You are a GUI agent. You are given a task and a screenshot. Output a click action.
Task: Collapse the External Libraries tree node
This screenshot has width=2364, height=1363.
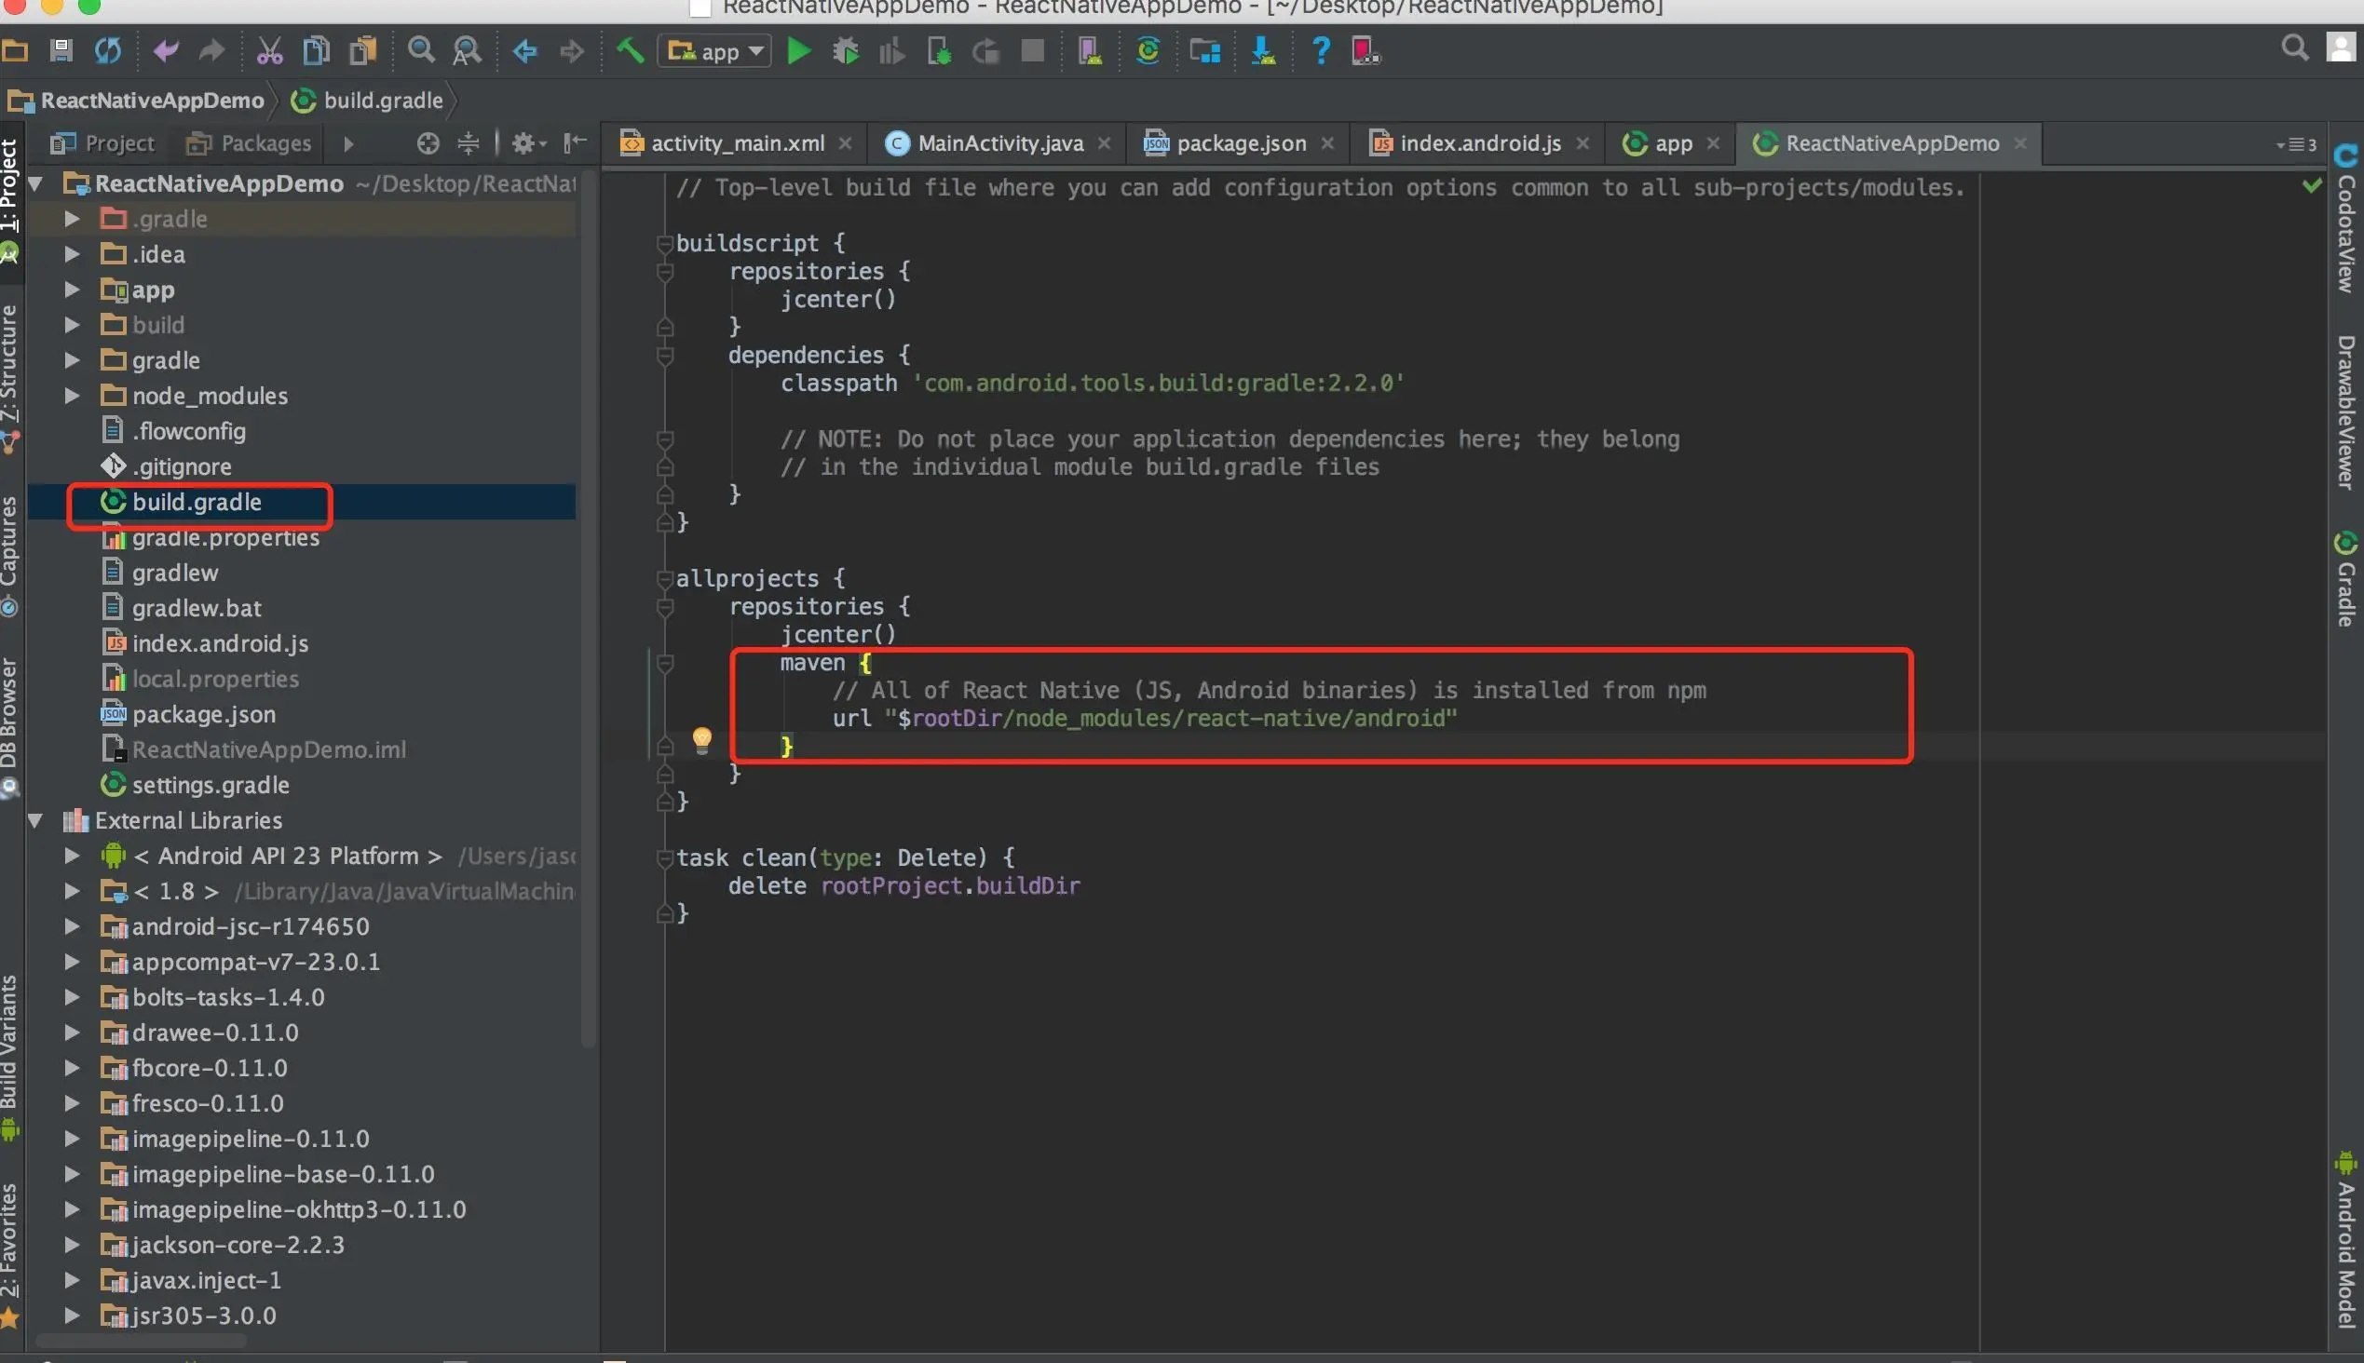(x=35, y=821)
